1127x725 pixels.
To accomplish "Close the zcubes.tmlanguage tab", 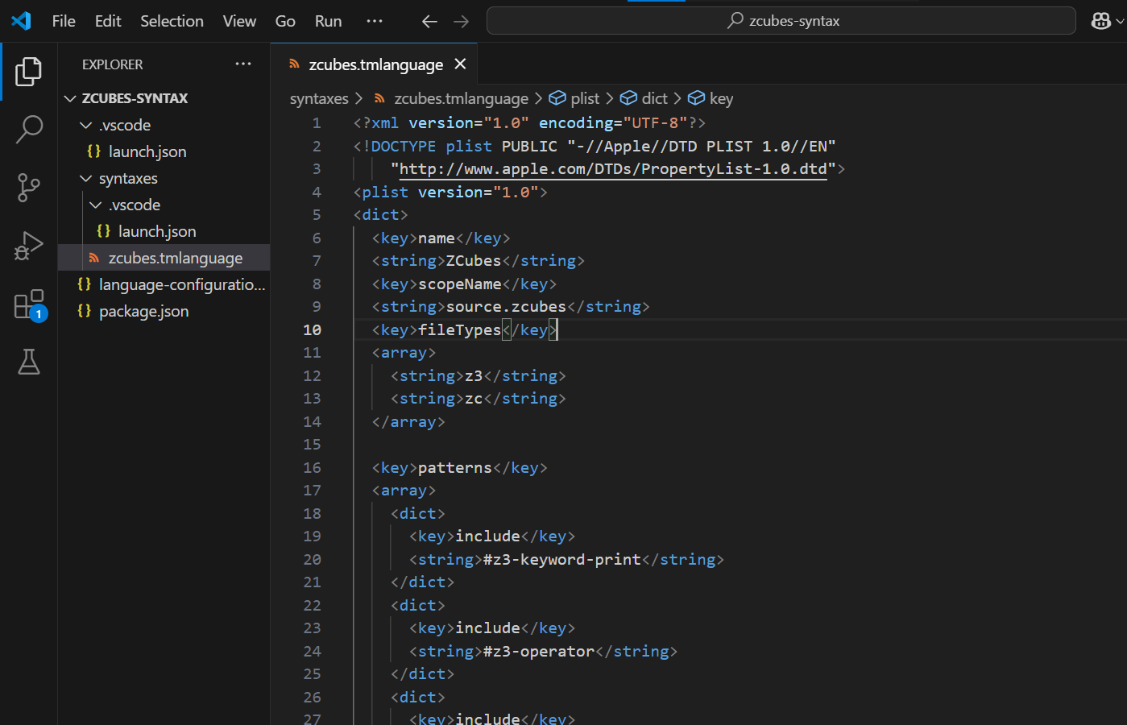I will coord(460,64).
